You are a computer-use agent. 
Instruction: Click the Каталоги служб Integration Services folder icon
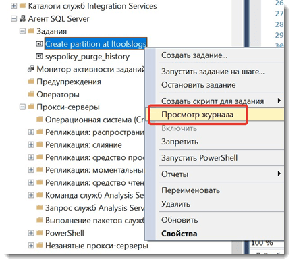22,5
